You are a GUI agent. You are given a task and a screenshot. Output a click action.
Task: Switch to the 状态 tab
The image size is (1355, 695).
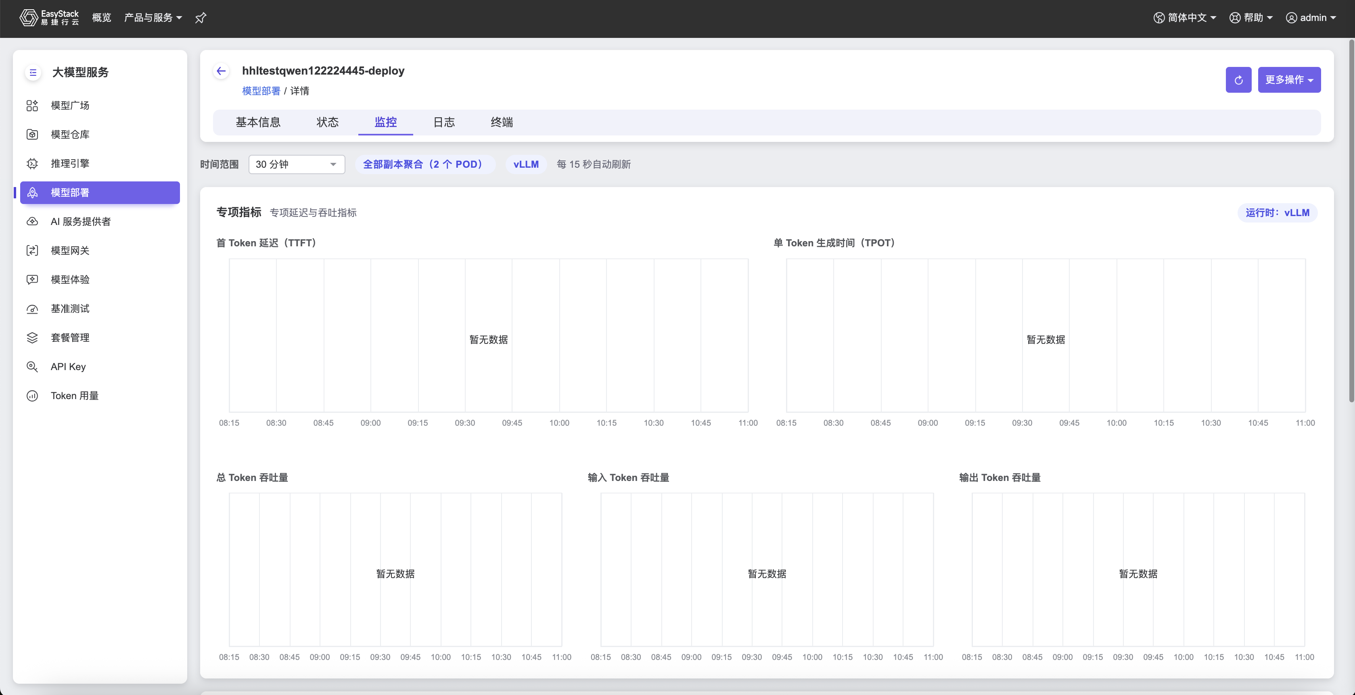(327, 123)
